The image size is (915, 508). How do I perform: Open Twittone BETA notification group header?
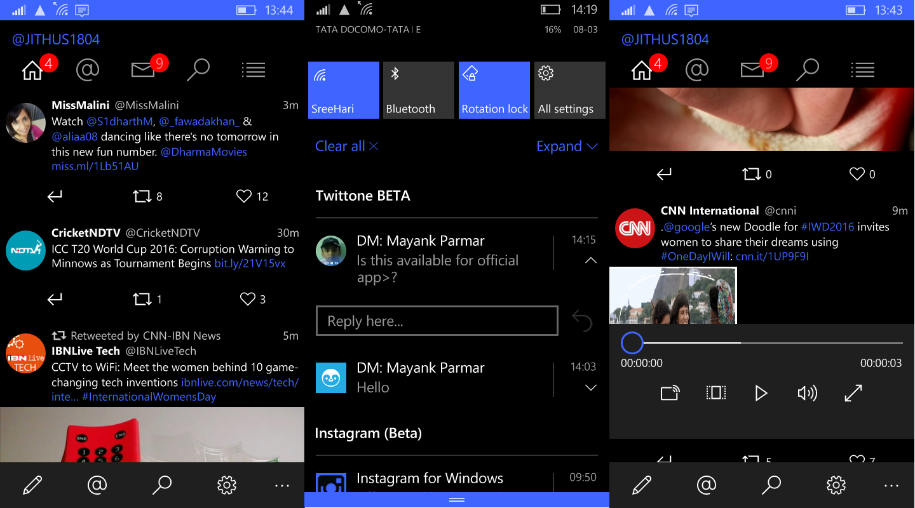[363, 196]
